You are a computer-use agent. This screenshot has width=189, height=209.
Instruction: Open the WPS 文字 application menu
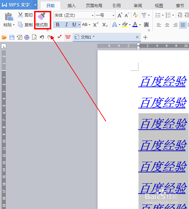click(x=17, y=5)
